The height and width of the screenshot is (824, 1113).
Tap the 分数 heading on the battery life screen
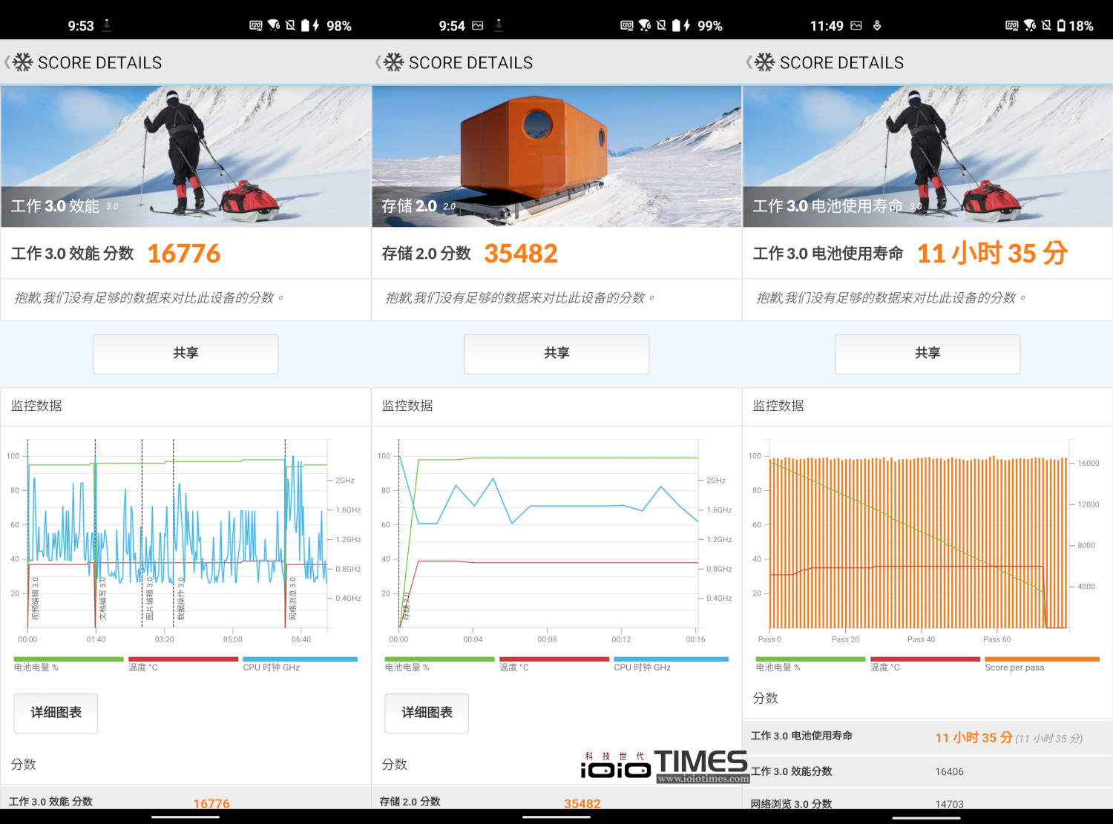pos(765,698)
